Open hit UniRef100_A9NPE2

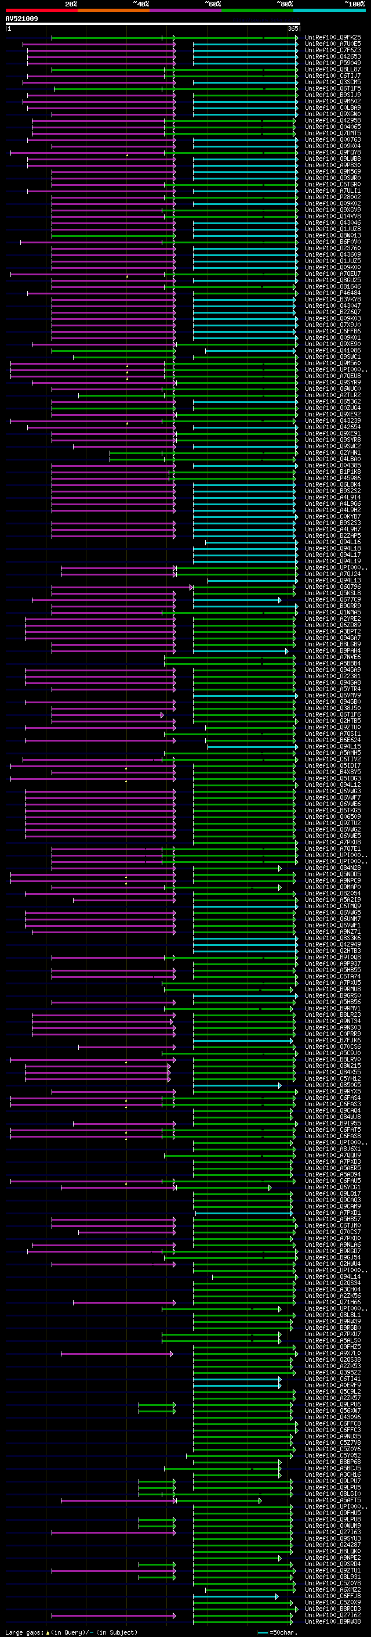[x=333, y=1557]
